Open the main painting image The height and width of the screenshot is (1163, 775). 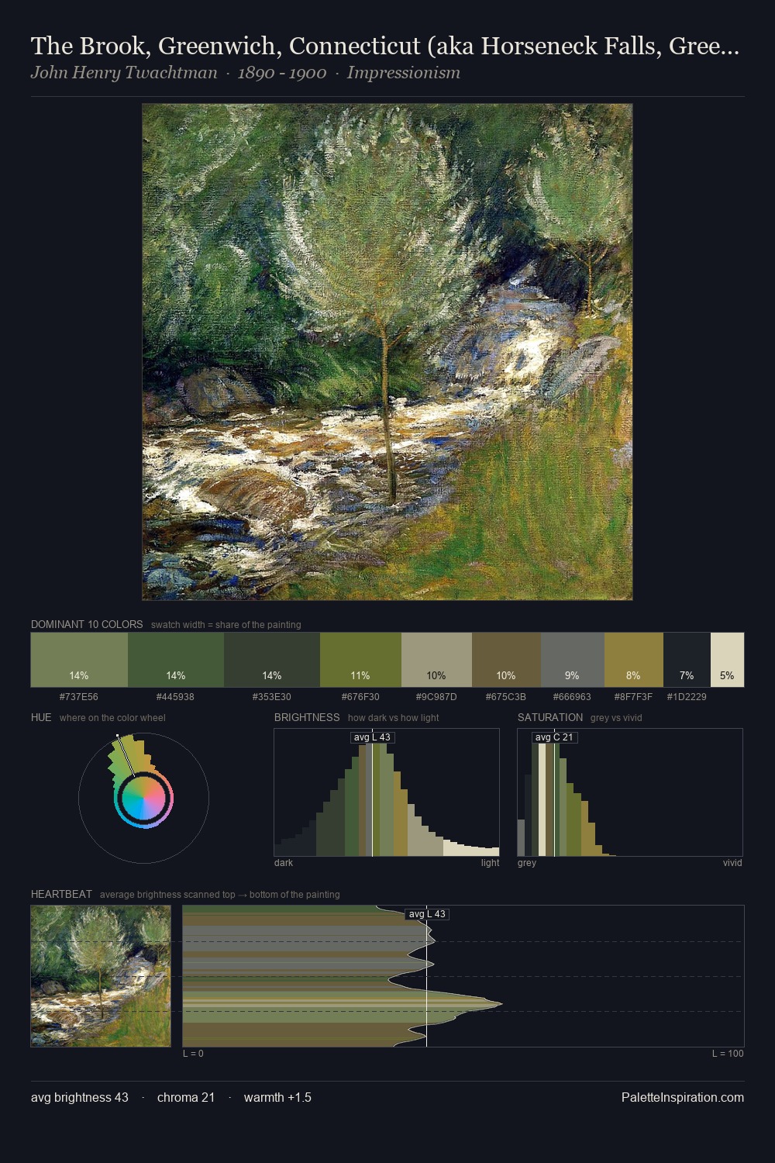pos(387,352)
